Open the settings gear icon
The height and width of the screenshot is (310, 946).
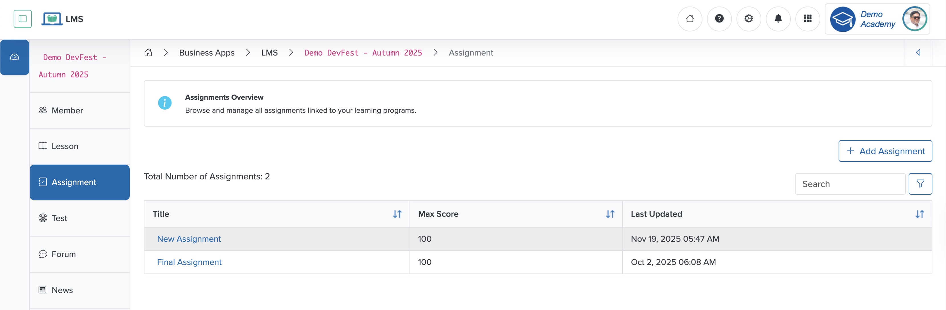[749, 19]
